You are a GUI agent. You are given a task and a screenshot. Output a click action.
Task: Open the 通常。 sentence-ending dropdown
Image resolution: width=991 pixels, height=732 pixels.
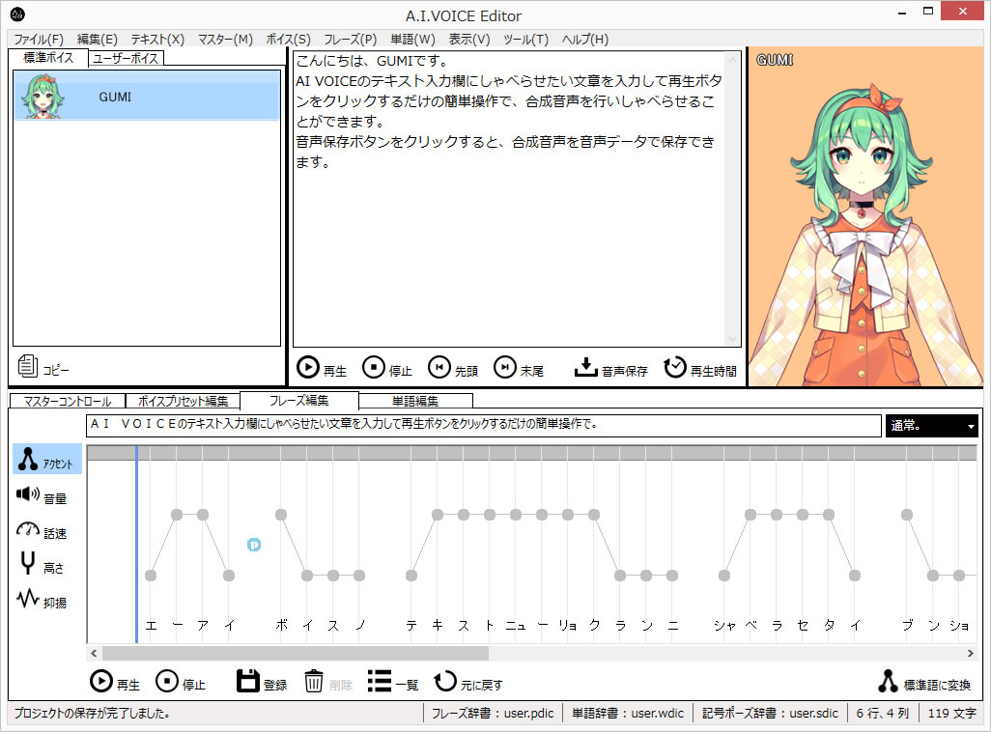(931, 426)
